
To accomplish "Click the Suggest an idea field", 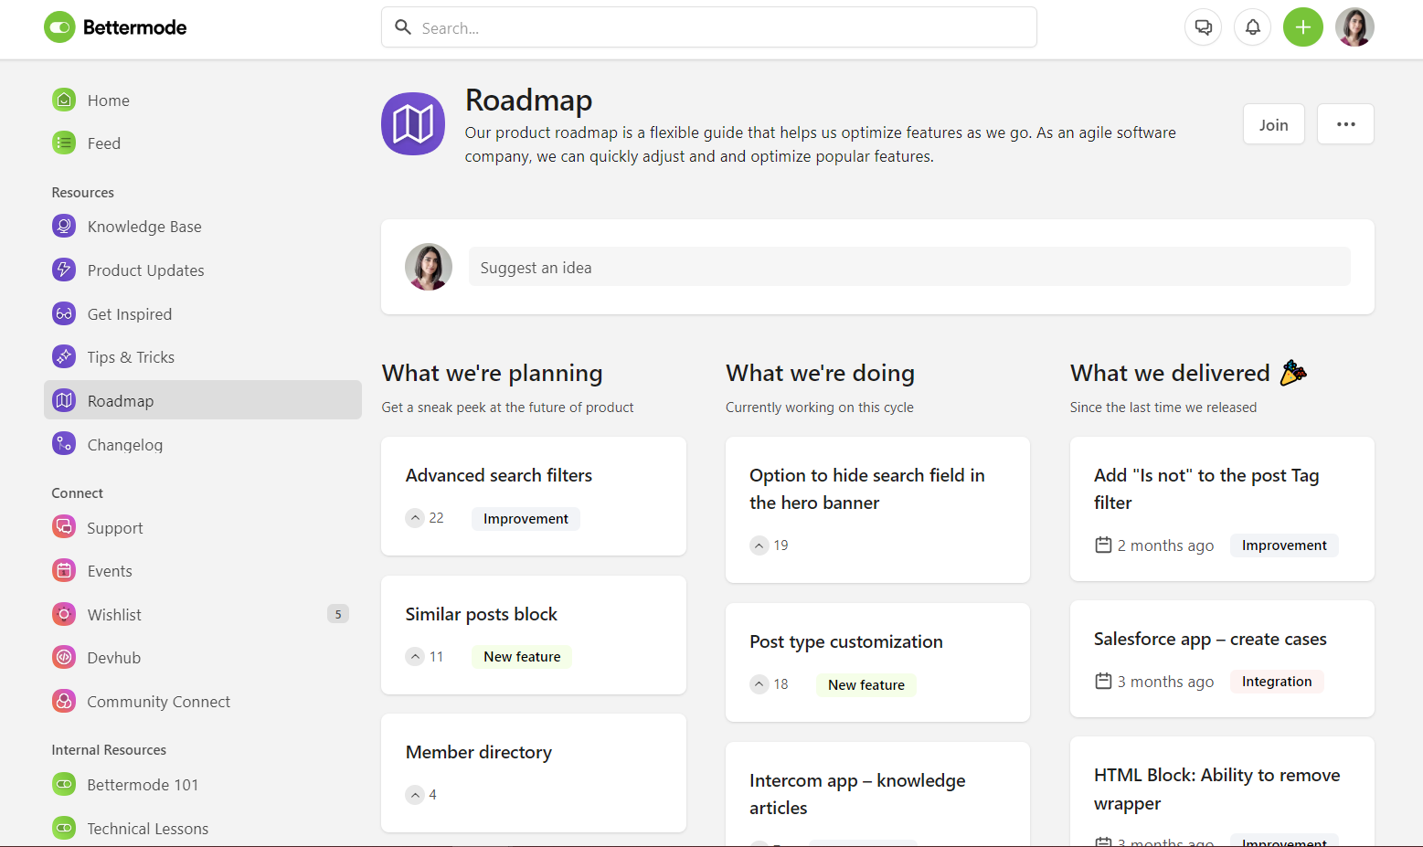I will coord(909,267).
